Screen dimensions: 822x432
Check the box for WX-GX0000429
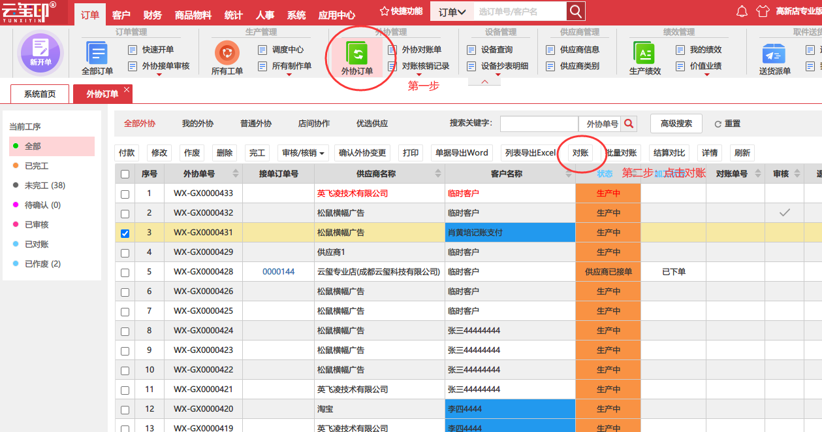(x=125, y=253)
